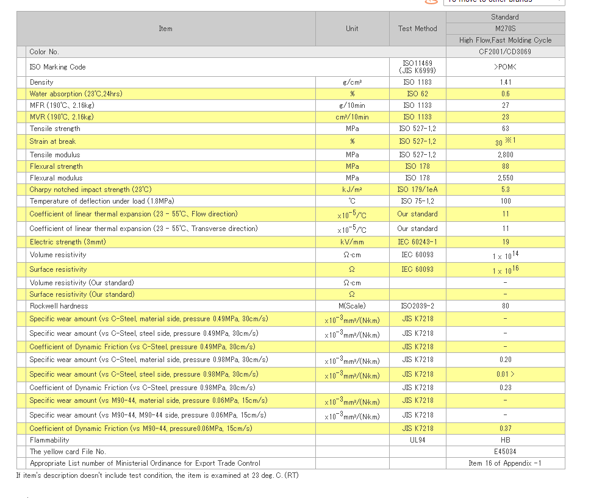Select the "Tensile strength" row label
591x498 pixels.
click(55, 129)
